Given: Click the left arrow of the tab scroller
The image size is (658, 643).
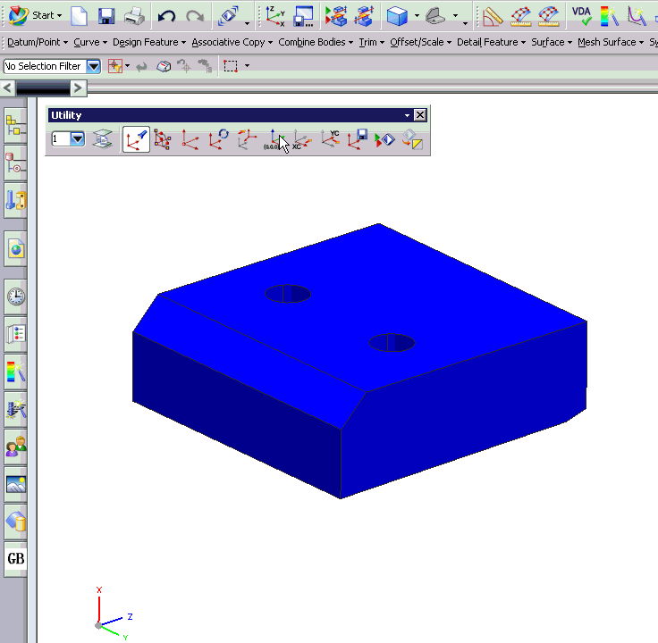Looking at the screenshot, I should (x=7, y=88).
